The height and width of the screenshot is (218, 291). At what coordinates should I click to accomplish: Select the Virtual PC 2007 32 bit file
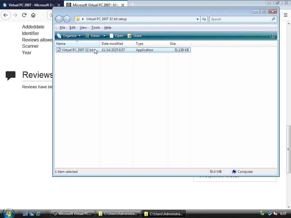pyautogui.click(x=123, y=50)
